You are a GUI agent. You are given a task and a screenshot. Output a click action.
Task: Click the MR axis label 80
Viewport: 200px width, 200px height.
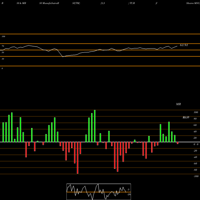195,119
